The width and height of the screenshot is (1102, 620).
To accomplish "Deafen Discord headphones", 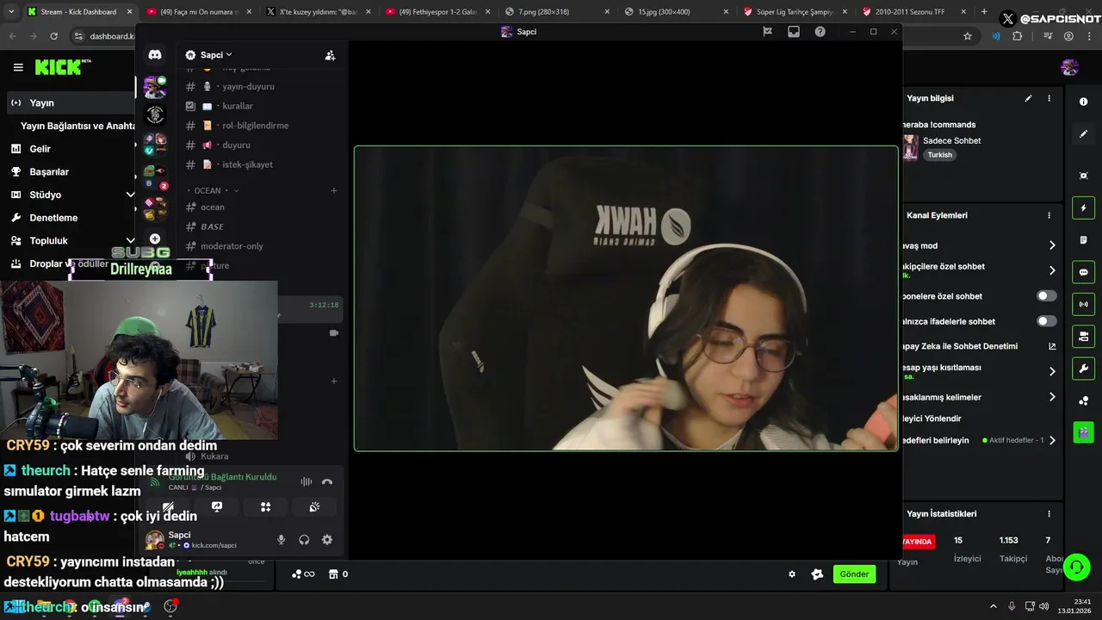I will pyautogui.click(x=304, y=540).
